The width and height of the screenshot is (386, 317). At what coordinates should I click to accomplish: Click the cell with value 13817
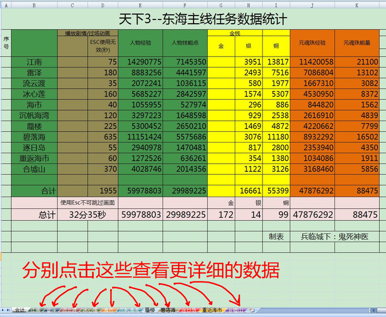click(x=276, y=62)
